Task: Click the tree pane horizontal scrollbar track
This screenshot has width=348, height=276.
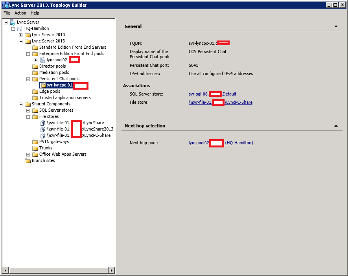Action: tap(58, 270)
